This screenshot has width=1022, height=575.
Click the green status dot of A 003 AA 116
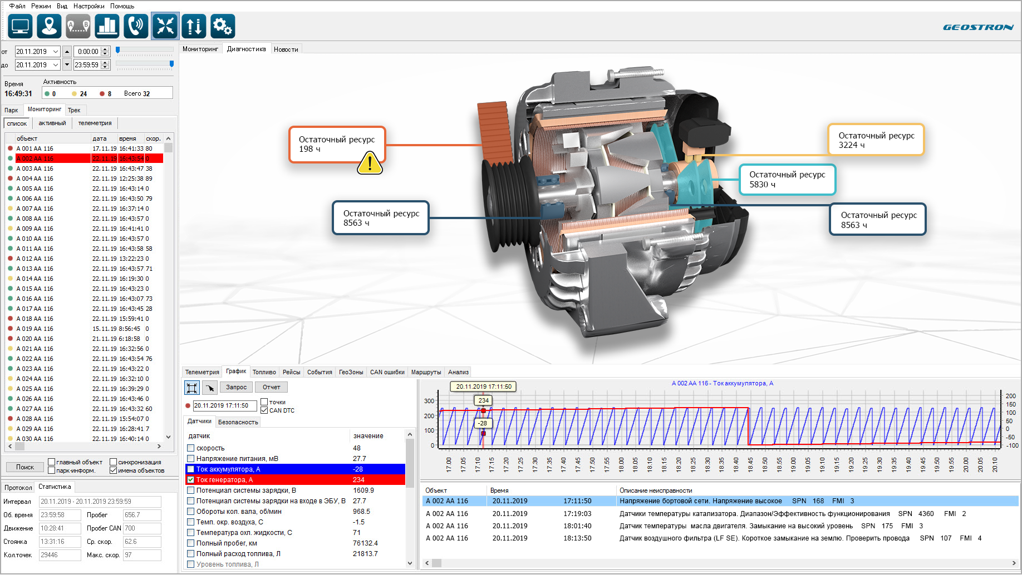point(10,168)
